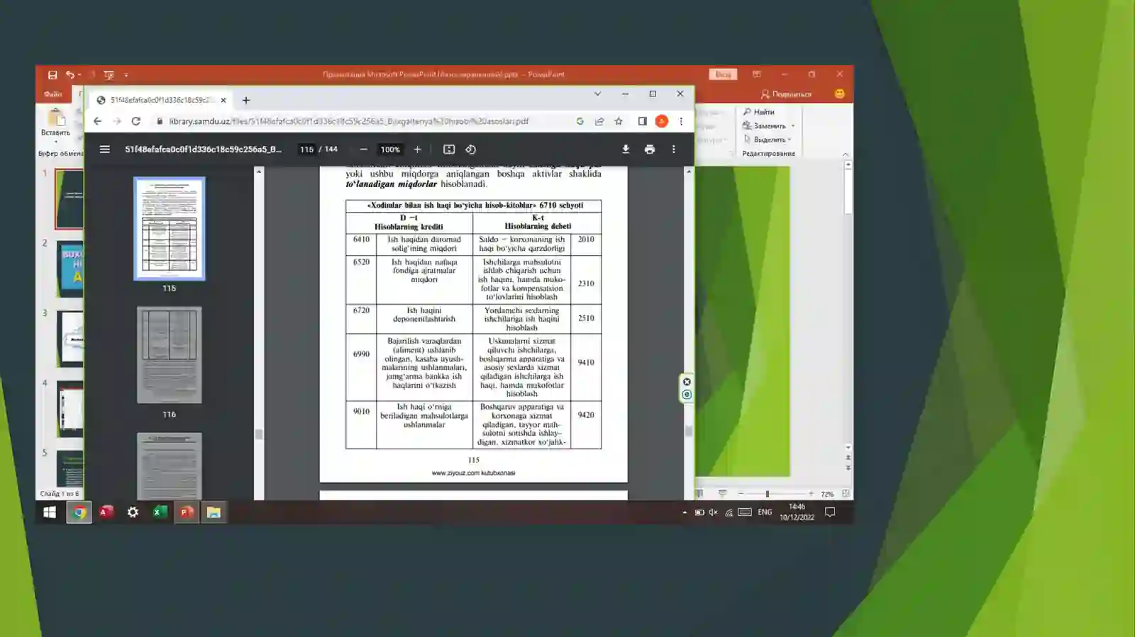Reload the browser page
1135x637 pixels.
coord(136,121)
